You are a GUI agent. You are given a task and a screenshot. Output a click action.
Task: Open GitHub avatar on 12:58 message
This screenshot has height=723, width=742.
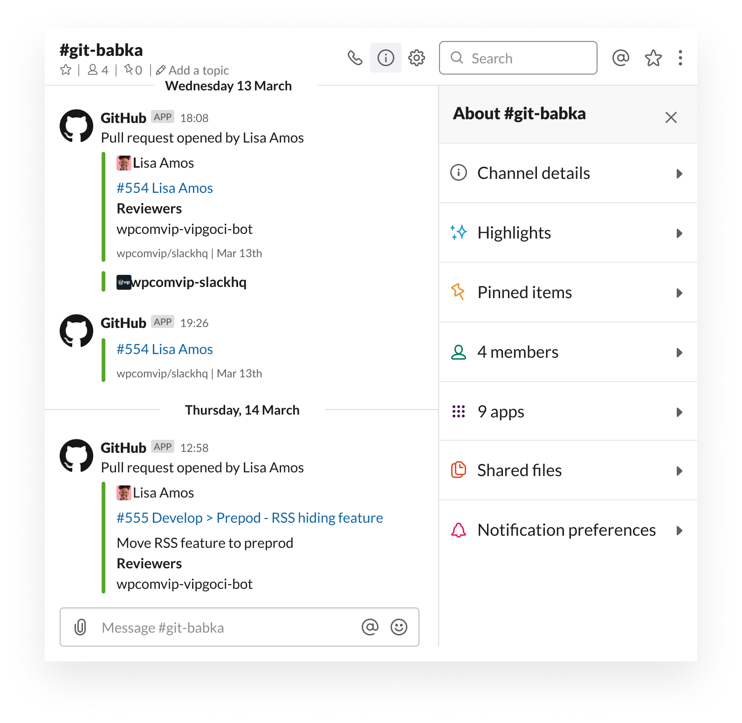tap(76, 456)
